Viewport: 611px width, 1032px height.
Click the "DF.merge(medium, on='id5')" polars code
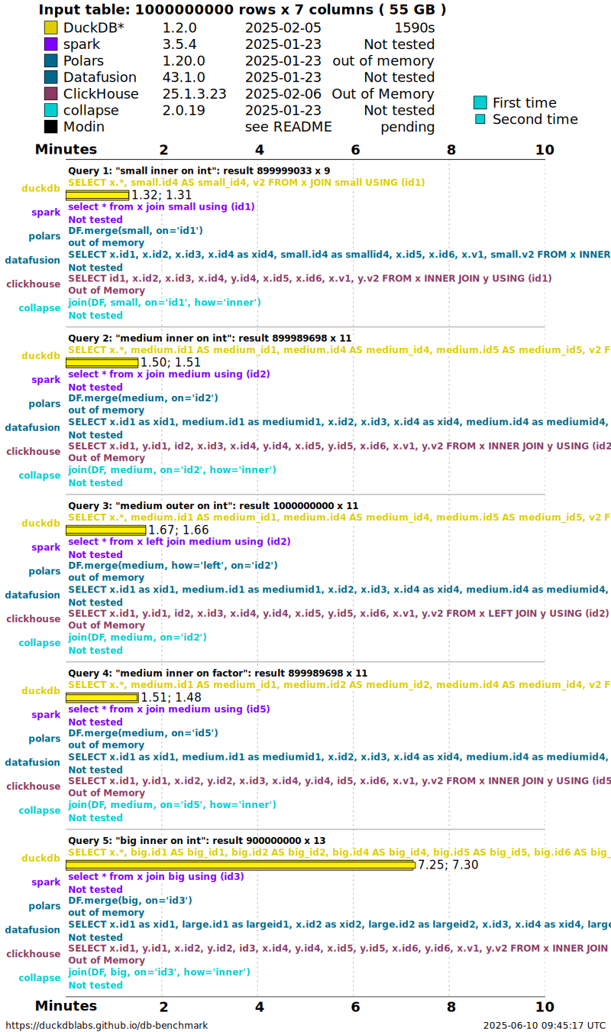click(144, 732)
